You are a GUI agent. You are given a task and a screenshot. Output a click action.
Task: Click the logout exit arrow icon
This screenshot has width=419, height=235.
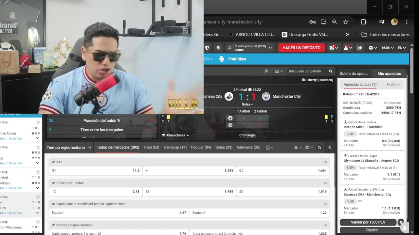[360, 48]
